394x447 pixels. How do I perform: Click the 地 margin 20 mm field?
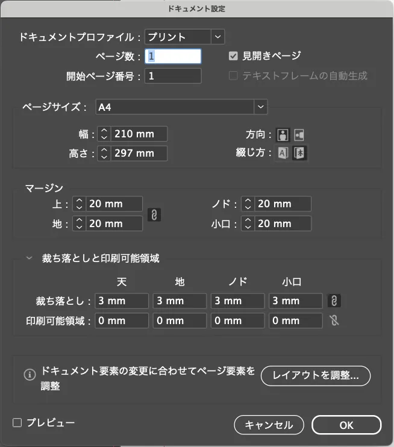pos(114,223)
